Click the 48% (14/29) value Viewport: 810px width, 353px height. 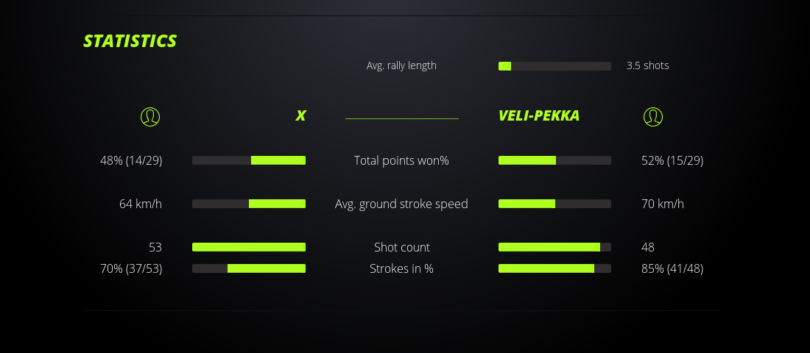coord(131,160)
